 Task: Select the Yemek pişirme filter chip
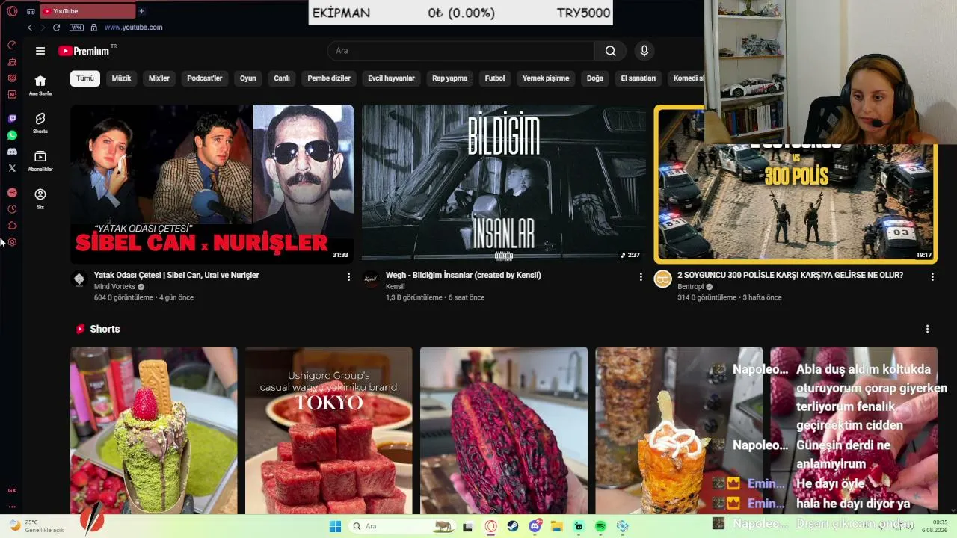click(546, 78)
